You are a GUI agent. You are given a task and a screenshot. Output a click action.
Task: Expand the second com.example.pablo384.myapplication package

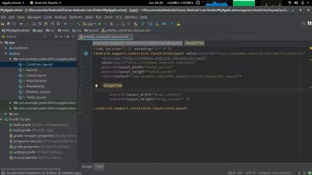(x=10, y=103)
